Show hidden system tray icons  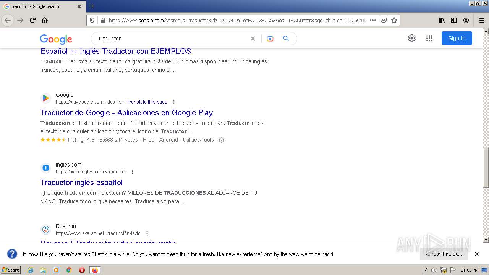click(x=426, y=270)
